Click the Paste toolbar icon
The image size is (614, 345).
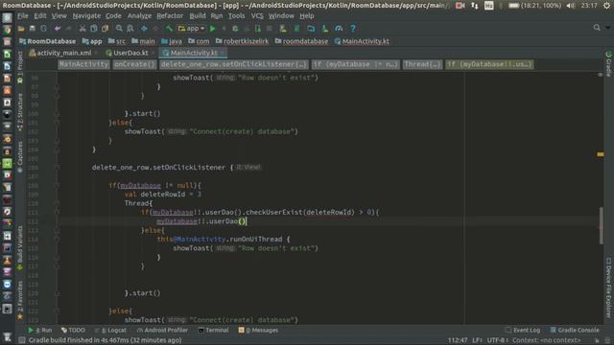tap(105, 28)
